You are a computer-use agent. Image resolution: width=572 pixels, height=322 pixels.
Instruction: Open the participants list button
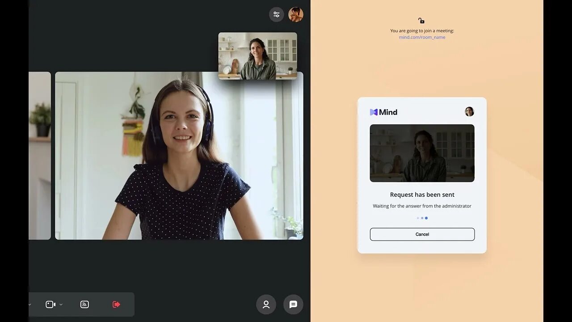266,304
